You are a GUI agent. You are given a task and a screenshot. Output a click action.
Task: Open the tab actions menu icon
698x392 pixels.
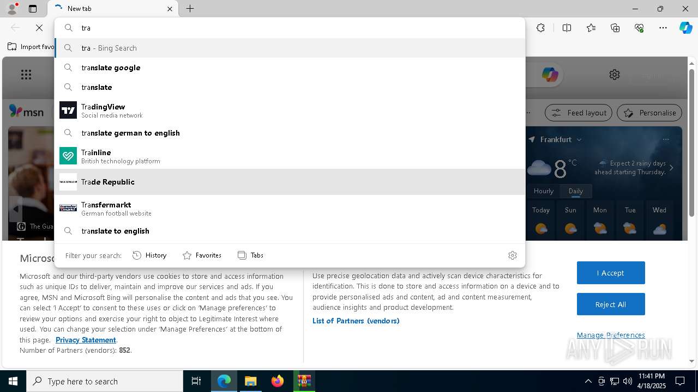(33, 9)
